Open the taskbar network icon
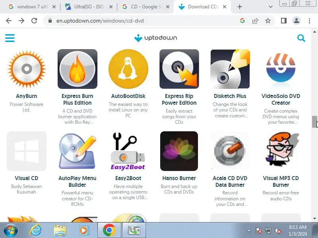Image resolution: width=318 pixels, height=238 pixels. (x=268, y=230)
